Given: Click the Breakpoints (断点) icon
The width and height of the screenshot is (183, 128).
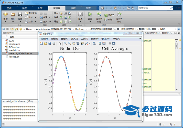Looking at the screenshot, I should (x=80, y=14).
